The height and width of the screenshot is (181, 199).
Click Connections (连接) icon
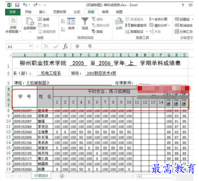pyautogui.click(x=40, y=19)
